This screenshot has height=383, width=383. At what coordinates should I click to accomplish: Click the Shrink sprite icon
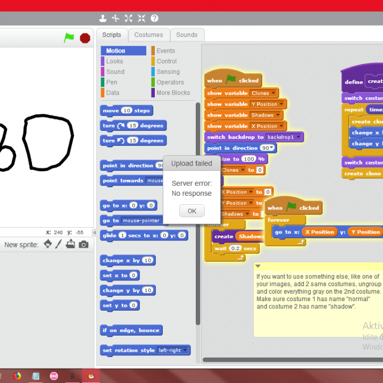141,18
